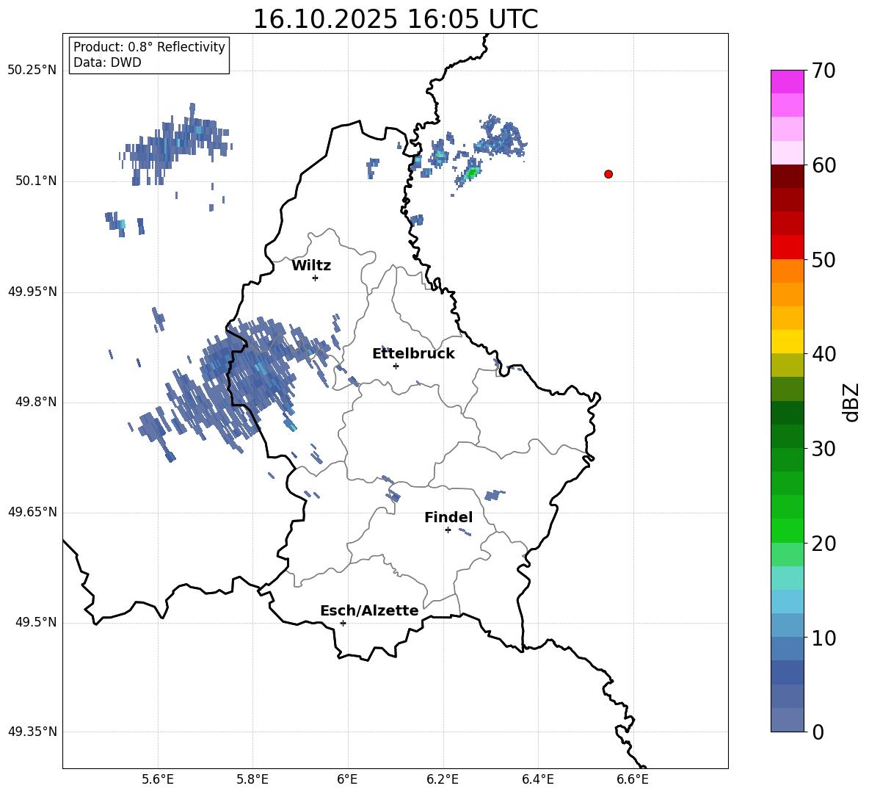This screenshot has width=869, height=794.
Task: Click the 5.6°E longitude label
Action: 158,779
